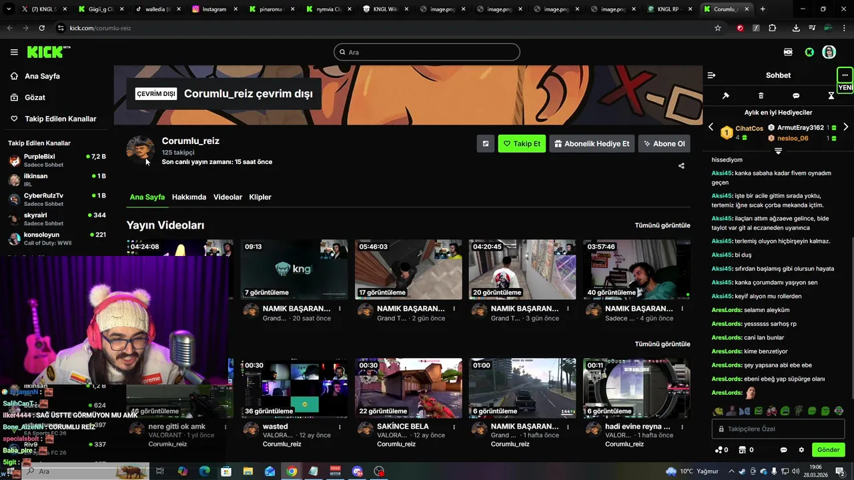
Task: Open the user profile avatar in header
Action: (829, 52)
